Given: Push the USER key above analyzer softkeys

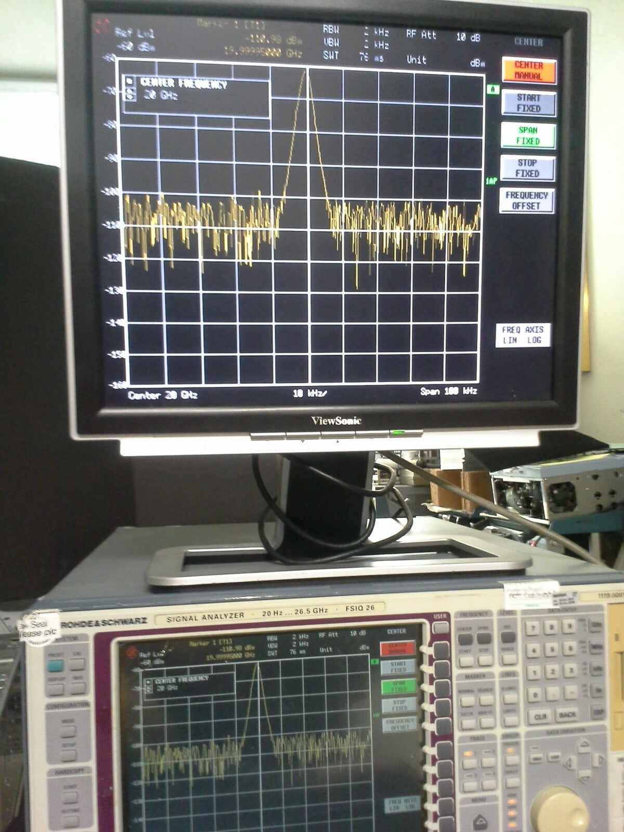Looking at the screenshot, I should (x=440, y=628).
